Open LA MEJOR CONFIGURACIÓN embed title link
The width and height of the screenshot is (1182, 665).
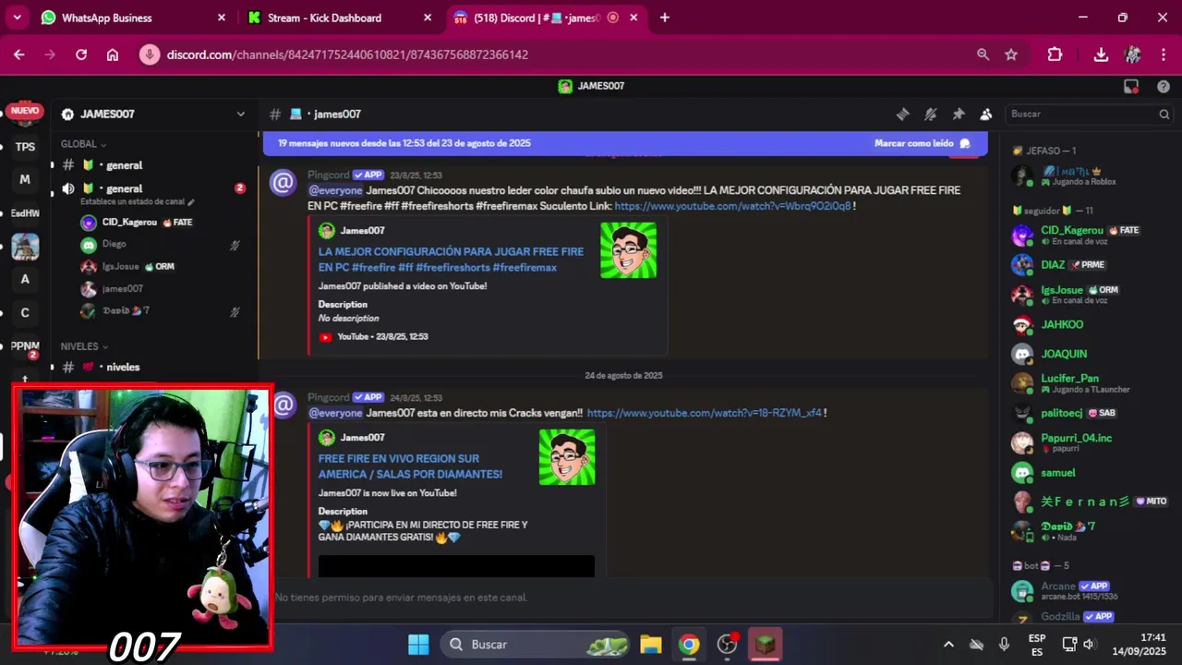pos(451,260)
